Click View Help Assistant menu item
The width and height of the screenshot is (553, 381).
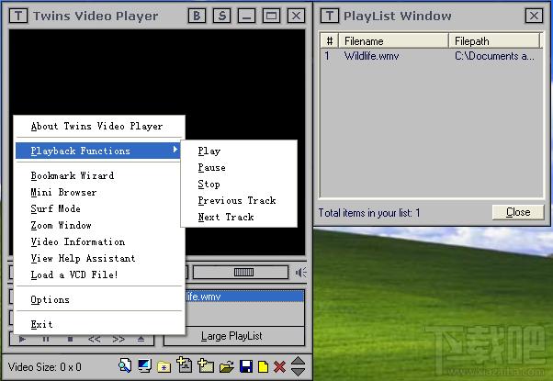pyautogui.click(x=99, y=259)
